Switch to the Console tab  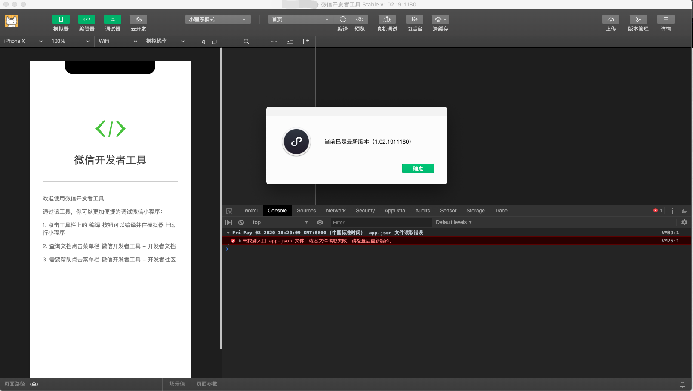[277, 211]
